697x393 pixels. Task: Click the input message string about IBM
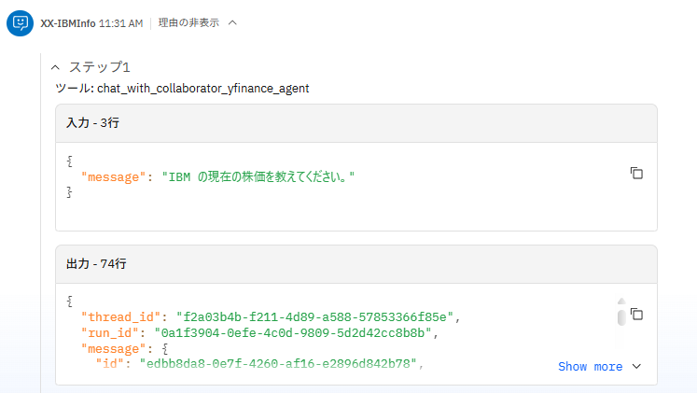coord(258,176)
